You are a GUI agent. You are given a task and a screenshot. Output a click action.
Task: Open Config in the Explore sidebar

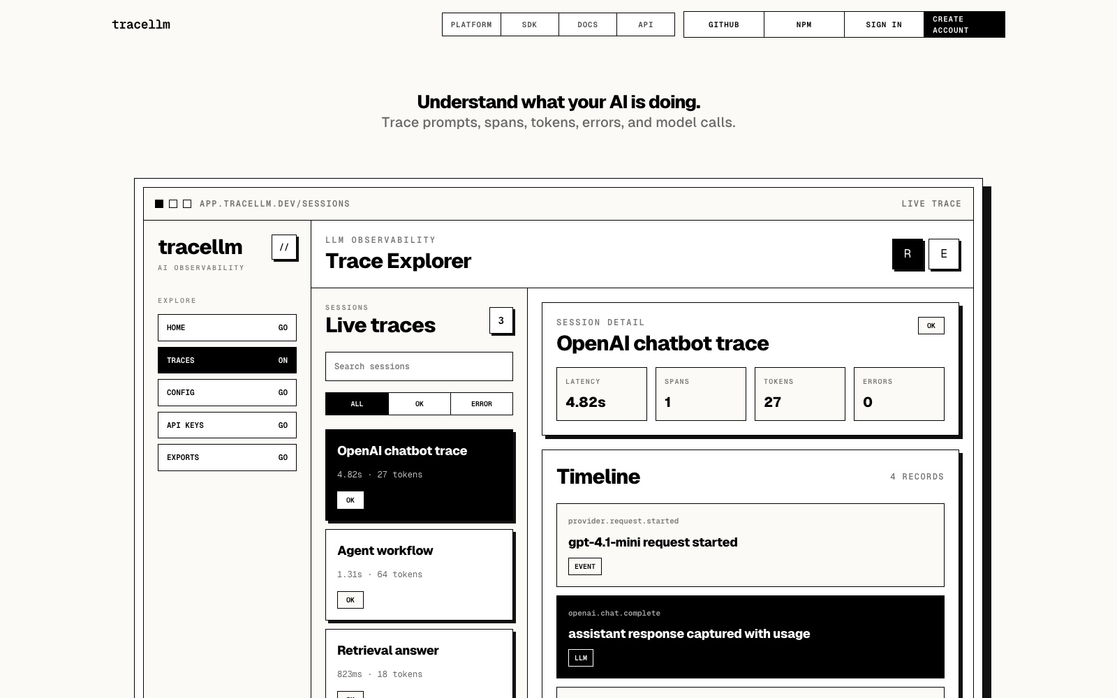pyautogui.click(x=227, y=392)
